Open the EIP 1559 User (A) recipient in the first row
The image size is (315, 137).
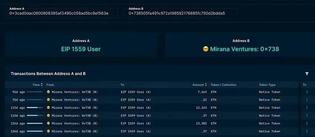point(136,92)
